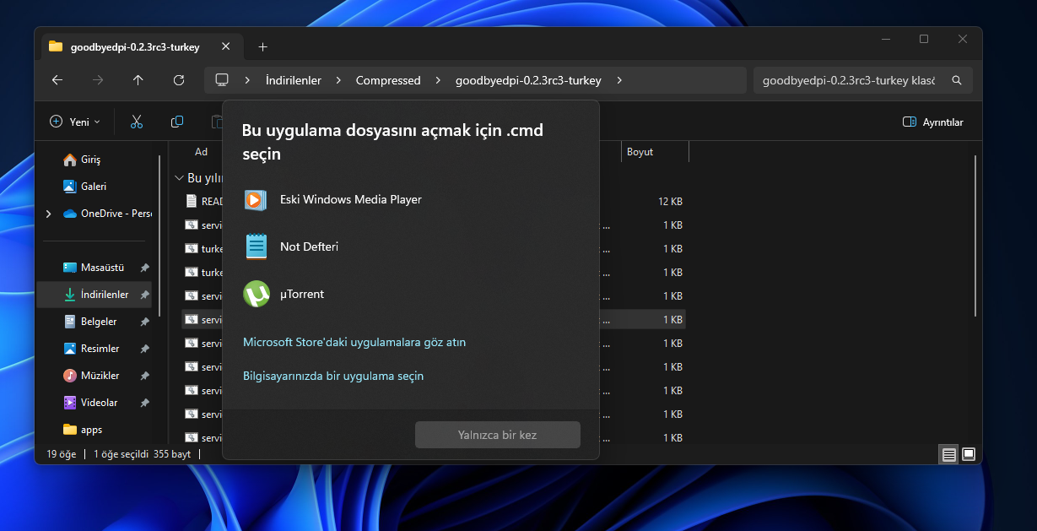Sort by the Ad column header

[201, 152]
